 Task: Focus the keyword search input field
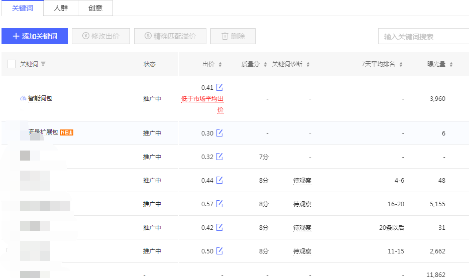(x=423, y=37)
